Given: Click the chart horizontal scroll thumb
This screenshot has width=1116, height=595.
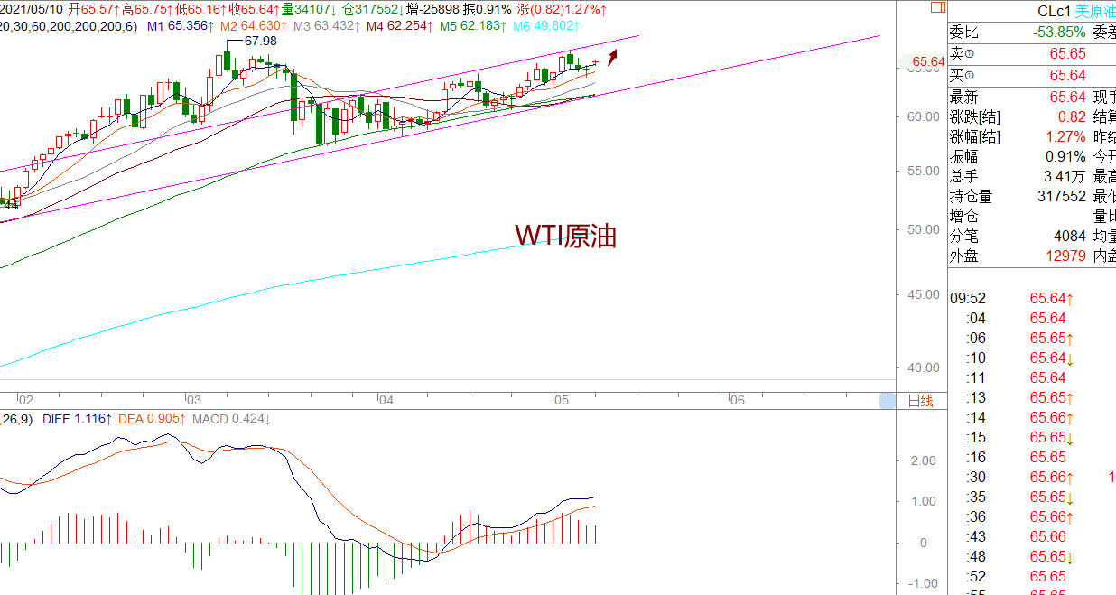Looking at the screenshot, I should [x=888, y=401].
